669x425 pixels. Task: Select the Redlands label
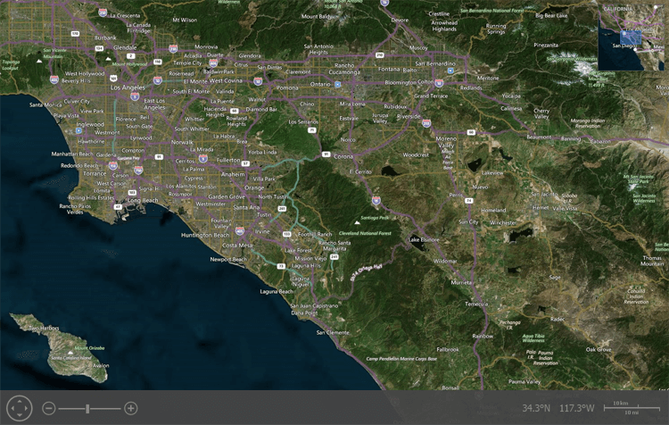click(x=471, y=87)
